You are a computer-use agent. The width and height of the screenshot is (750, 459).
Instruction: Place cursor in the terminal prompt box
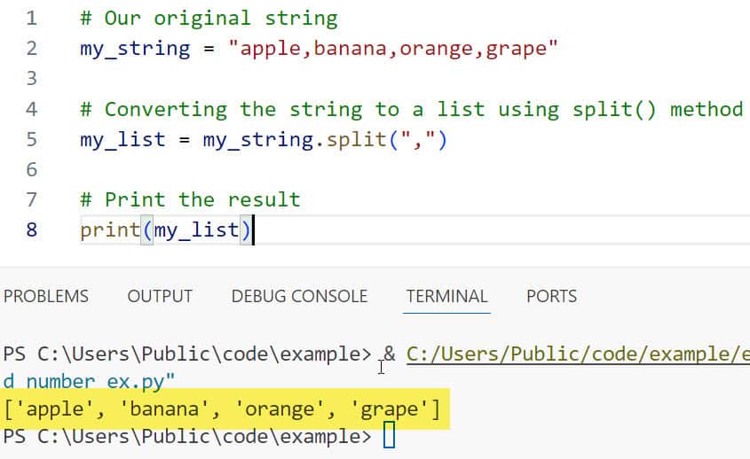click(388, 437)
